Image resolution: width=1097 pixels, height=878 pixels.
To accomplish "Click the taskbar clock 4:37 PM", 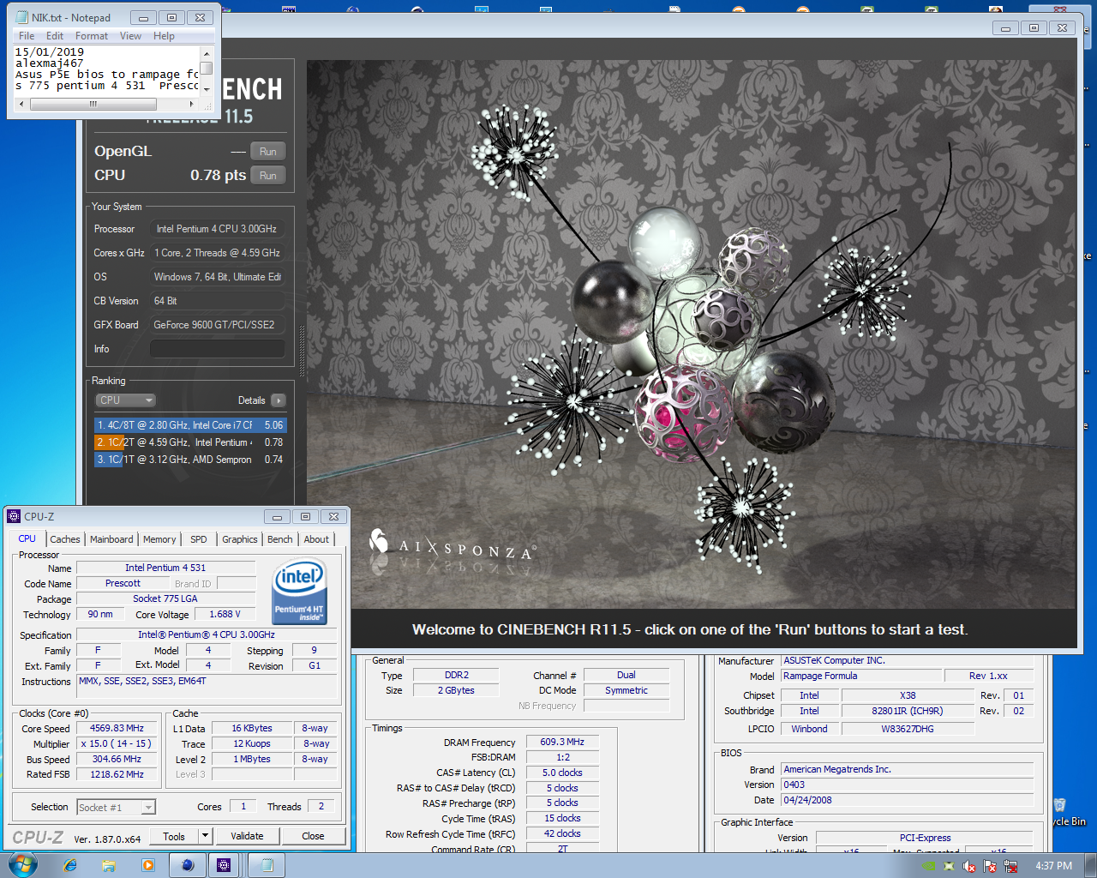I will point(1053,866).
